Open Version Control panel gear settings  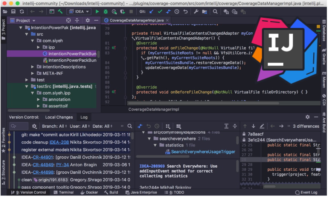(307, 117)
